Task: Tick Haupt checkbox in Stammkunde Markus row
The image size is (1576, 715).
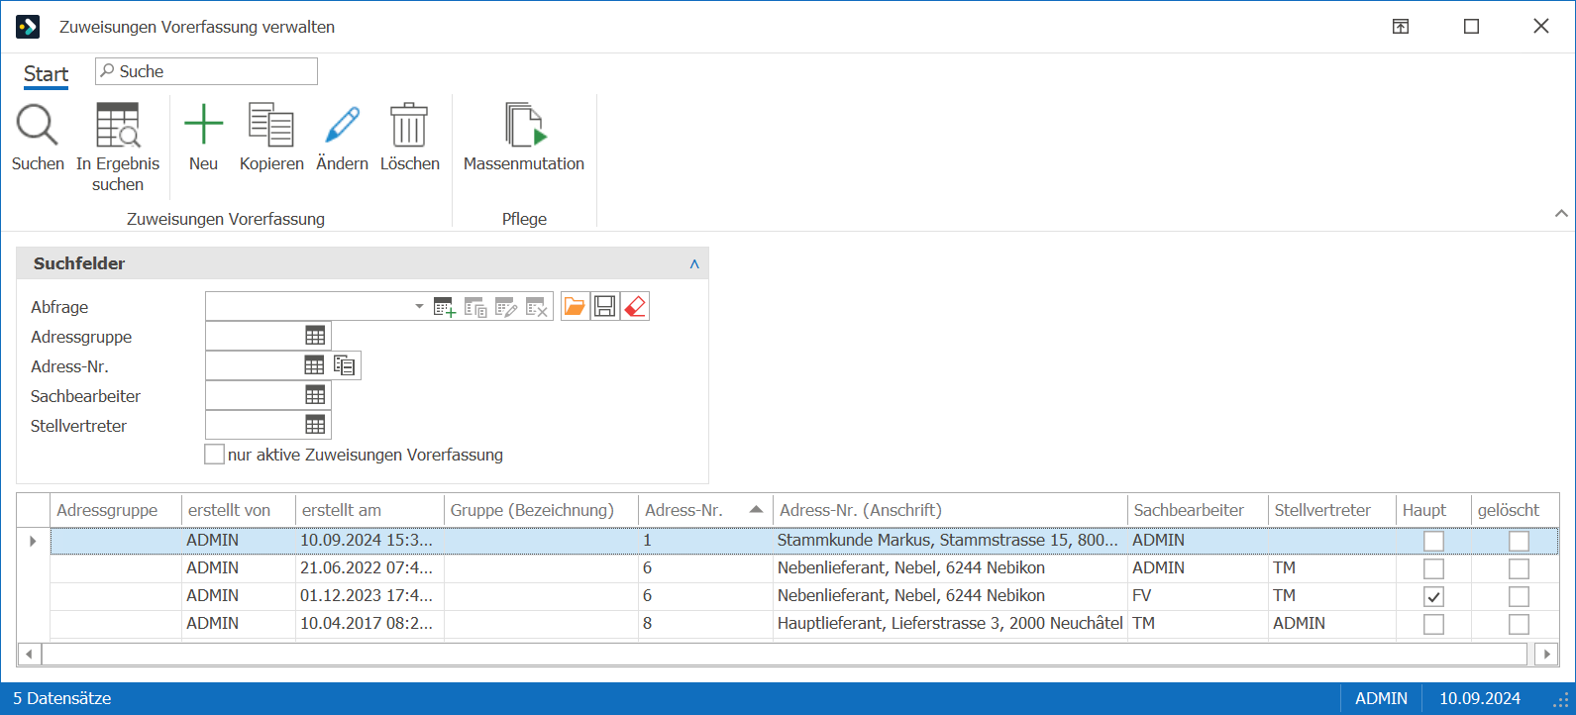Action: [x=1433, y=541]
